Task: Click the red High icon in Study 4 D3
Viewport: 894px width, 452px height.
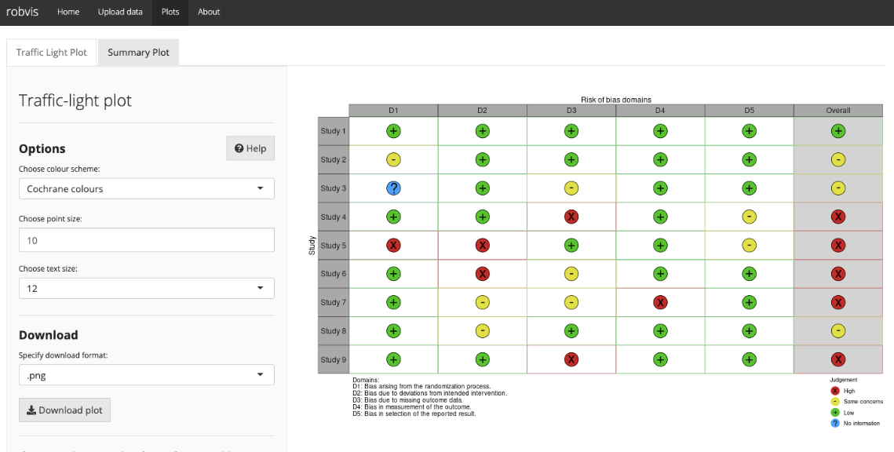Action: 571,217
